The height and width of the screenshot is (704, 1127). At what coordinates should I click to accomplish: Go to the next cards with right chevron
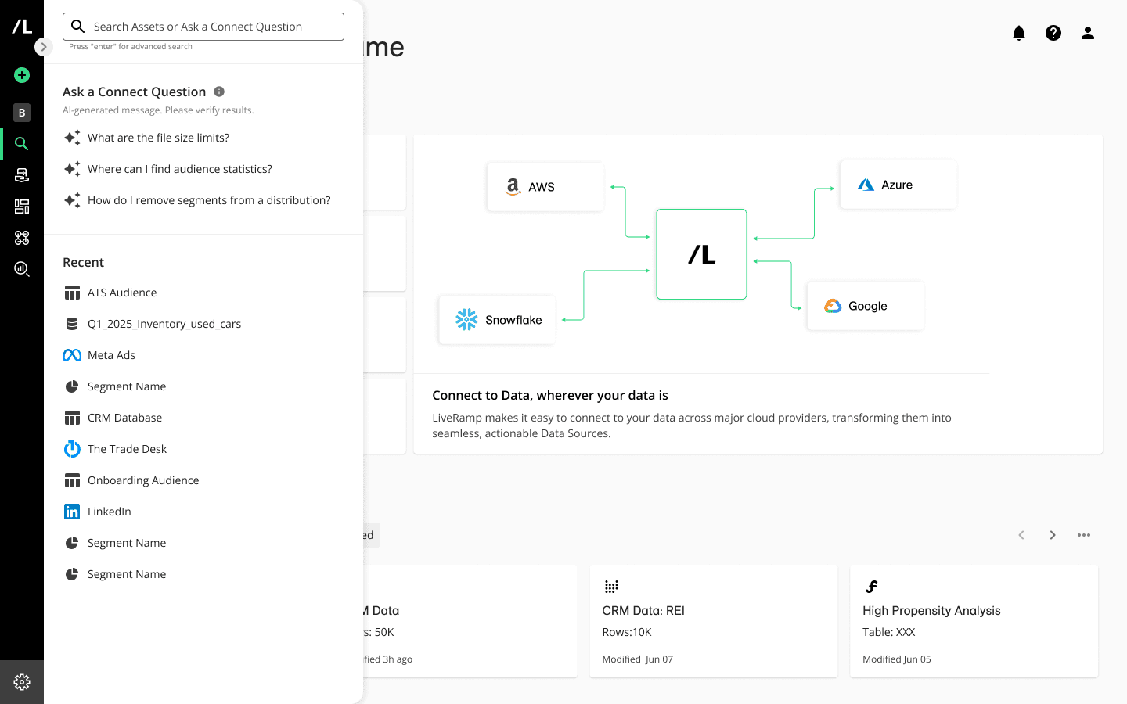[x=1053, y=535]
